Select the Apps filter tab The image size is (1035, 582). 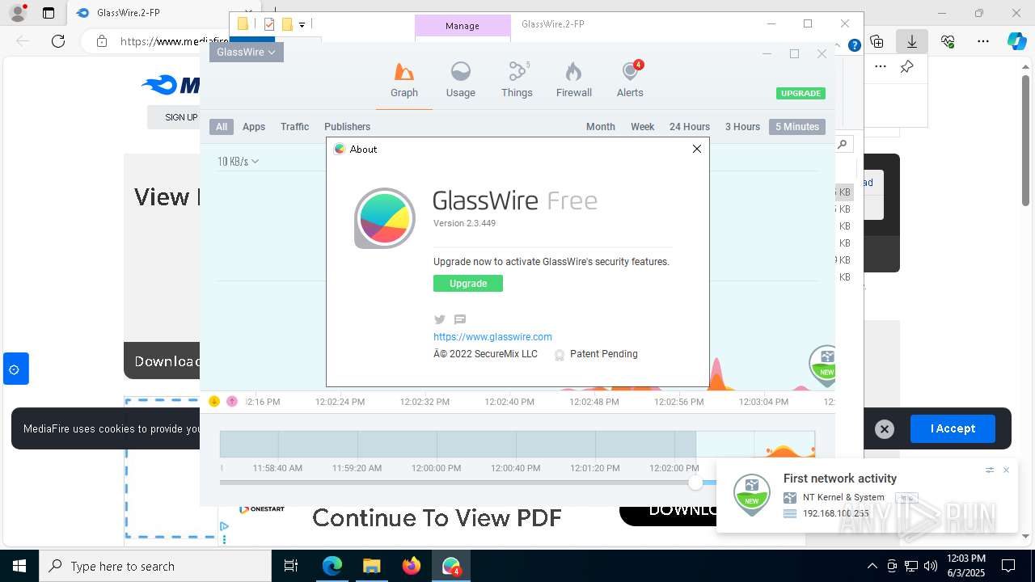[254, 127]
